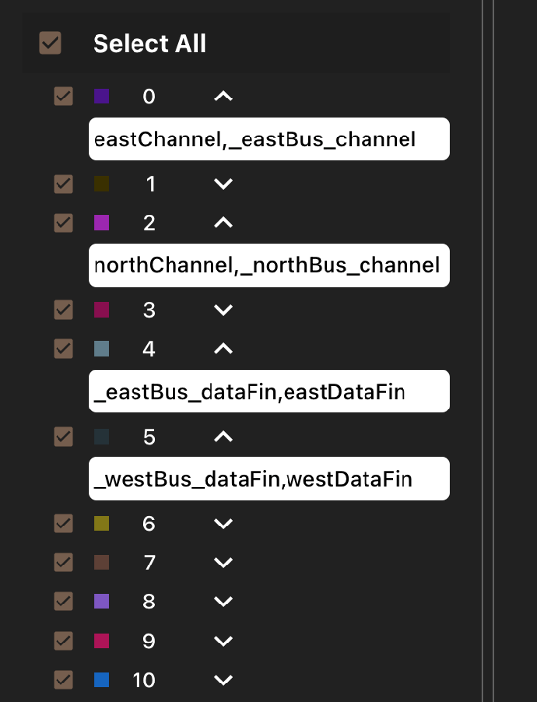Viewport: 538px width, 702px height.
Task: Collapse group 5 westDataFin entry
Action: click(x=223, y=437)
